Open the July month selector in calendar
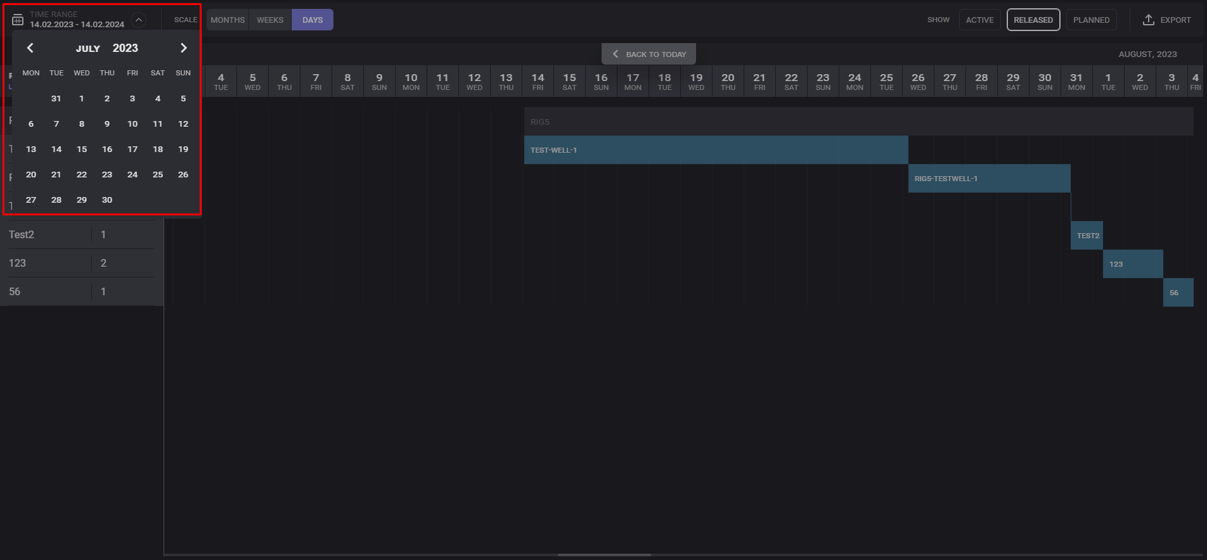1207x560 pixels. 88,49
